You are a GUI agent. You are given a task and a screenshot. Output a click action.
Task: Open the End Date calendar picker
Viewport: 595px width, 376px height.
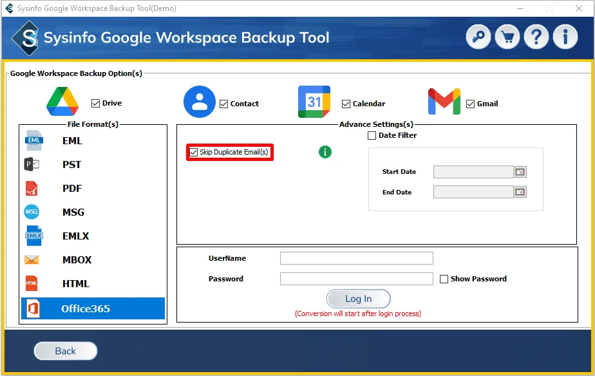coord(520,192)
